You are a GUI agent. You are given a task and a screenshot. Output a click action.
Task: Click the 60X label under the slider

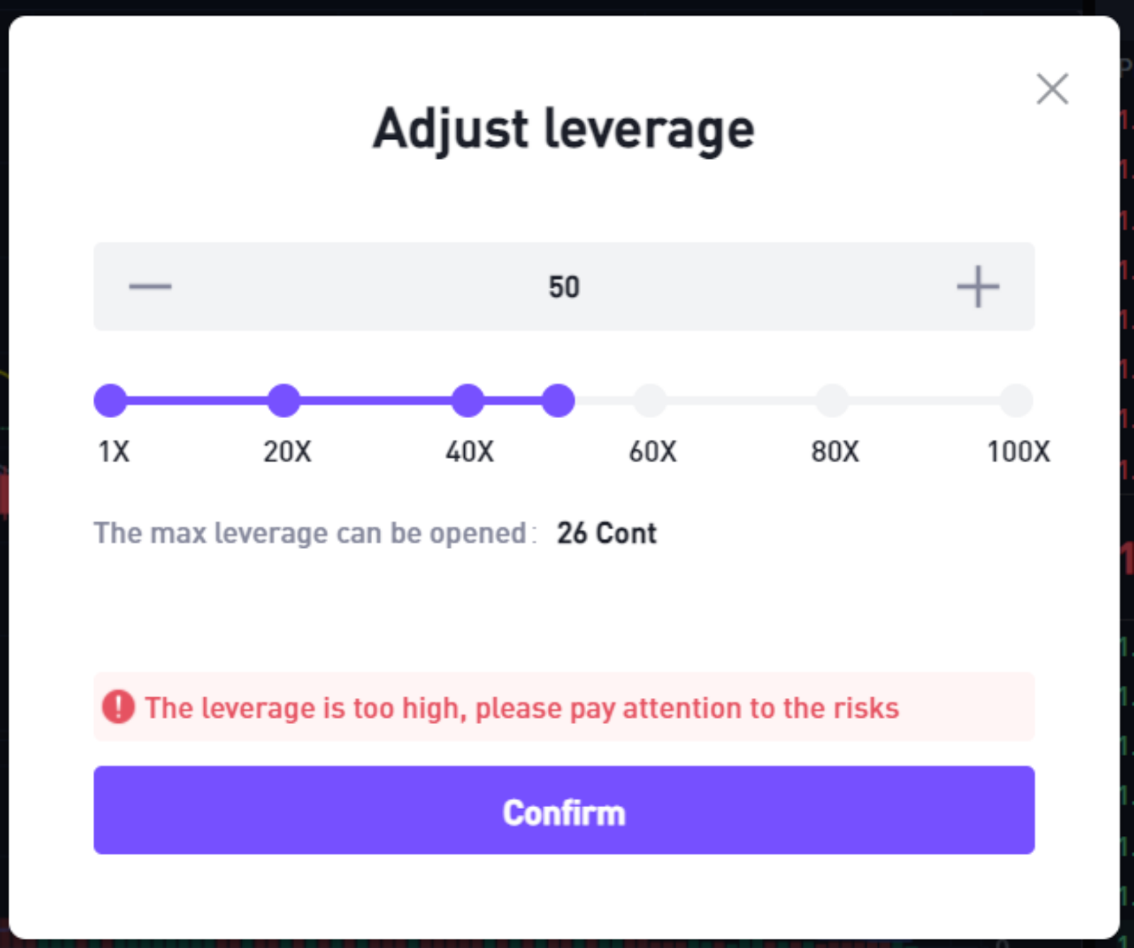[653, 451]
